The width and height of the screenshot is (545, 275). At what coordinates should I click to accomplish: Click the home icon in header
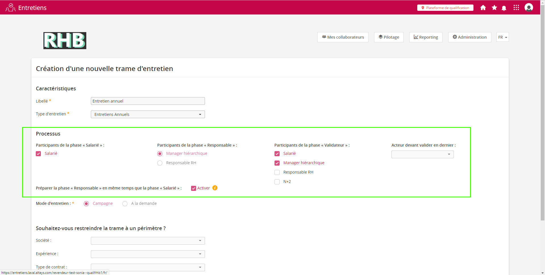(483, 8)
